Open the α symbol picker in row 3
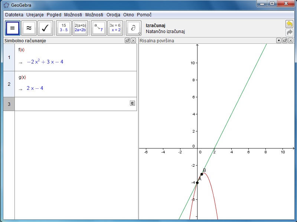297x222 pixels. [x=132, y=103]
